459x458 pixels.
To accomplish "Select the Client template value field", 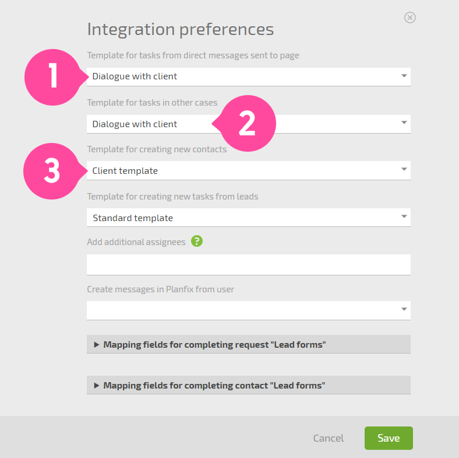I will pyautogui.click(x=249, y=170).
